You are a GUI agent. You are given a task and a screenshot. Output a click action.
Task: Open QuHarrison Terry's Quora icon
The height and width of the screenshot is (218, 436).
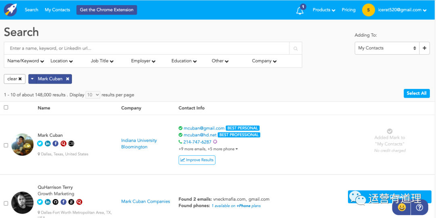click(79, 202)
